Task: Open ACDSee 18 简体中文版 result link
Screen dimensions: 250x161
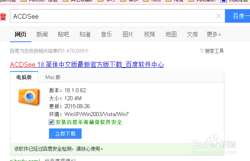Action: (87, 65)
